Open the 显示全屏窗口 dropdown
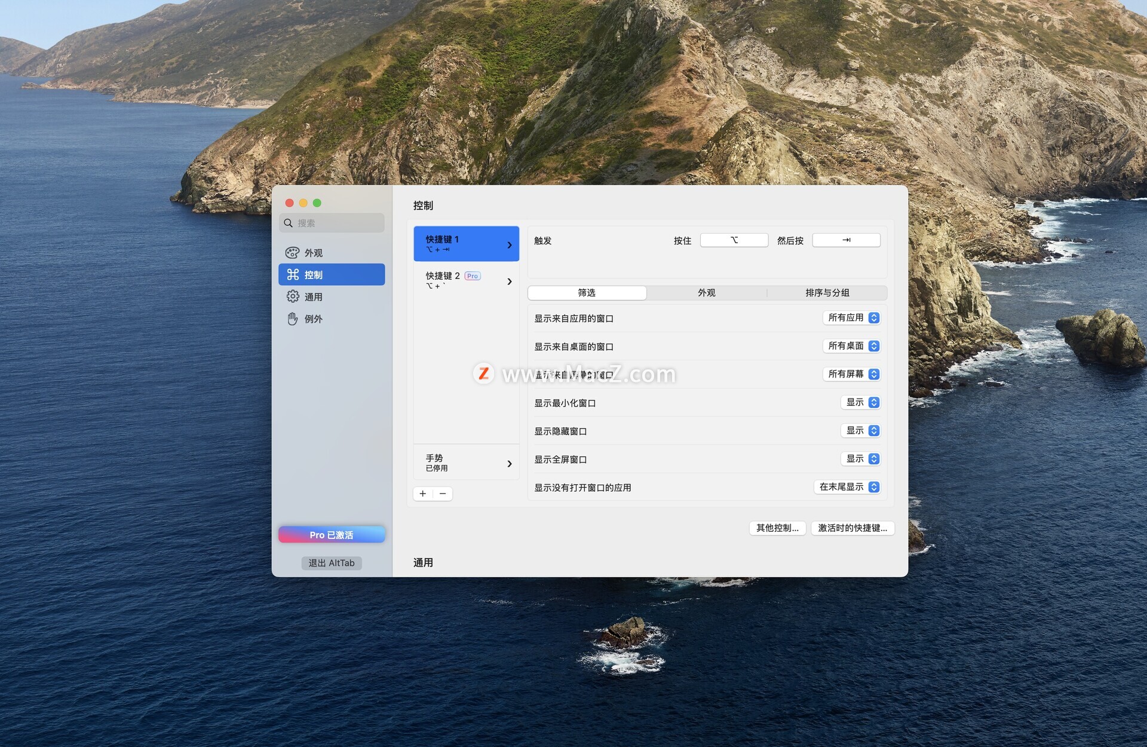Viewport: 1147px width, 747px height. tap(860, 458)
